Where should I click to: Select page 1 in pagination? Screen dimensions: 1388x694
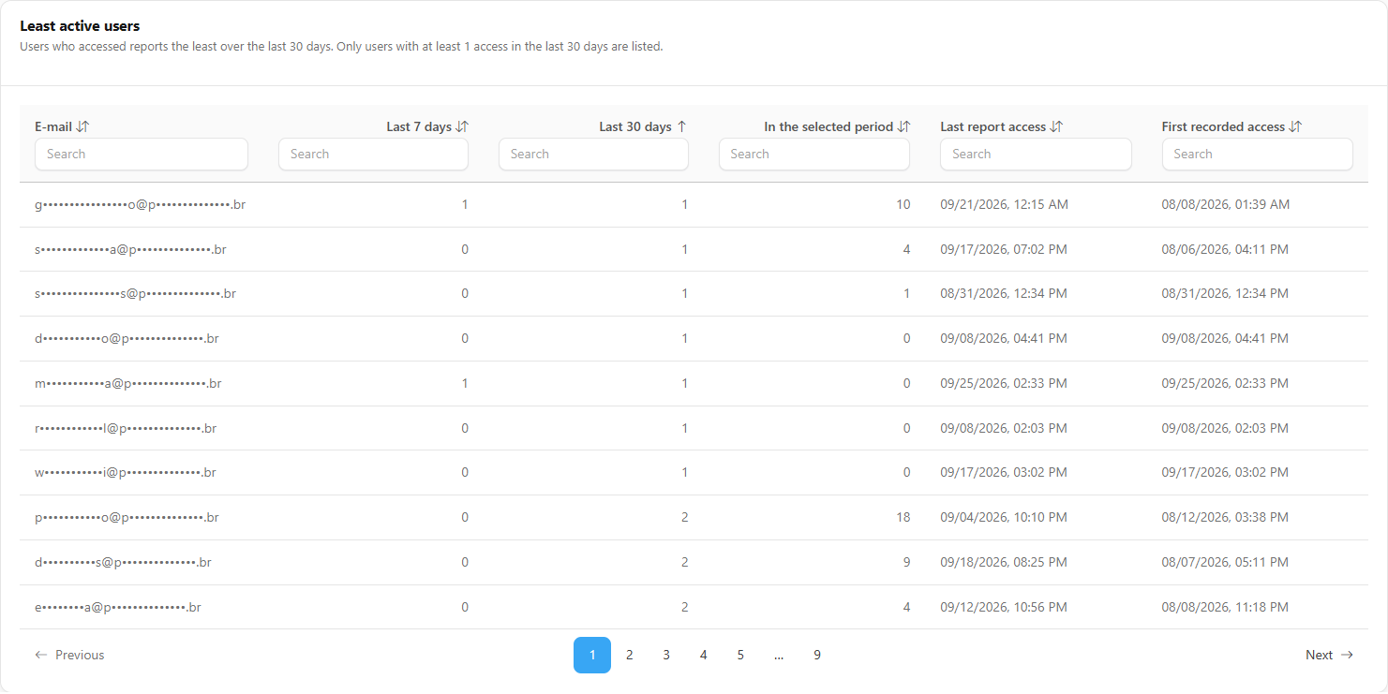(592, 655)
